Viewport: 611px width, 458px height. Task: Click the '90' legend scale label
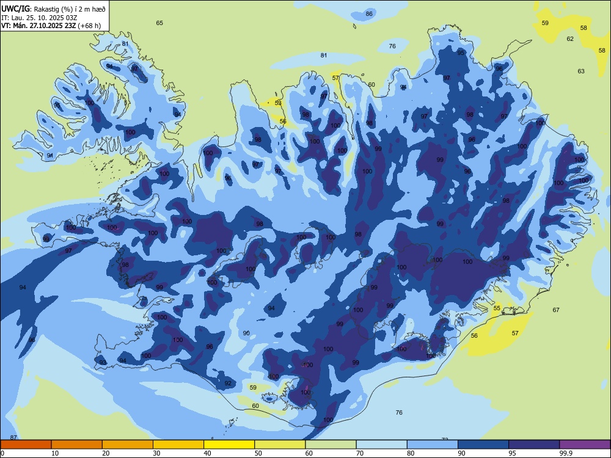(461, 453)
